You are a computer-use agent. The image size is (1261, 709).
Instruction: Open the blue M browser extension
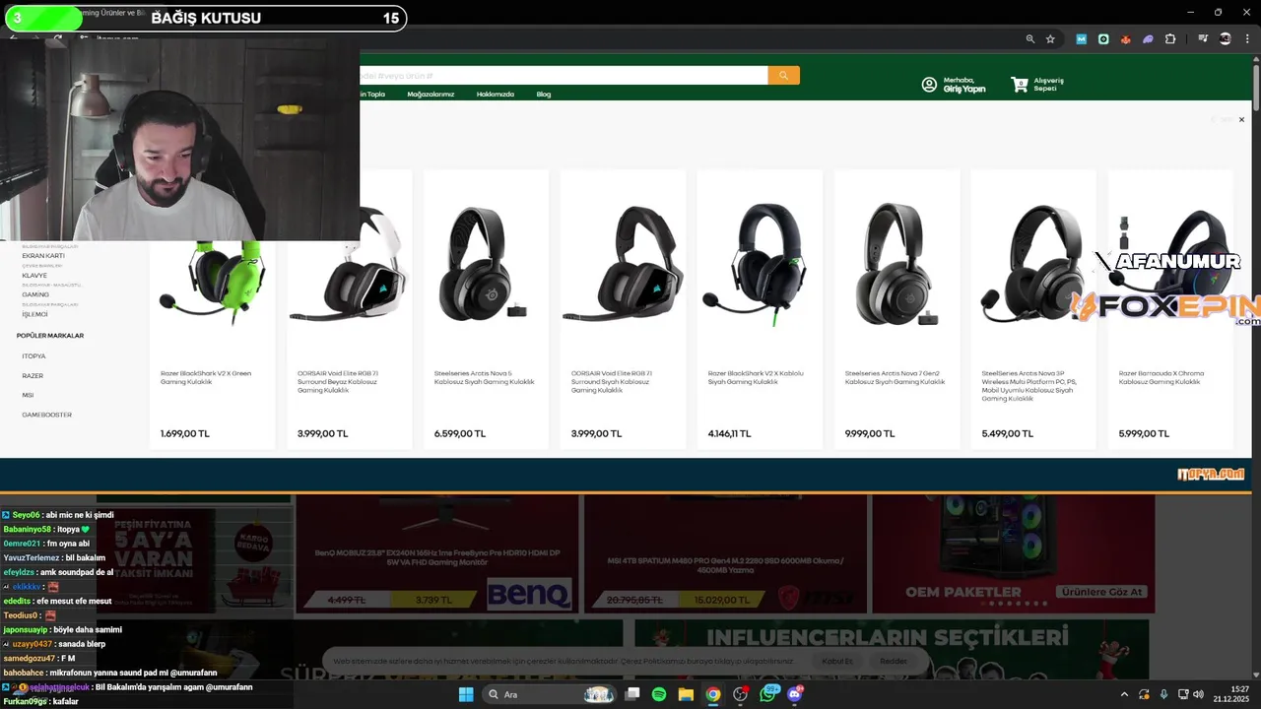pyautogui.click(x=1081, y=39)
